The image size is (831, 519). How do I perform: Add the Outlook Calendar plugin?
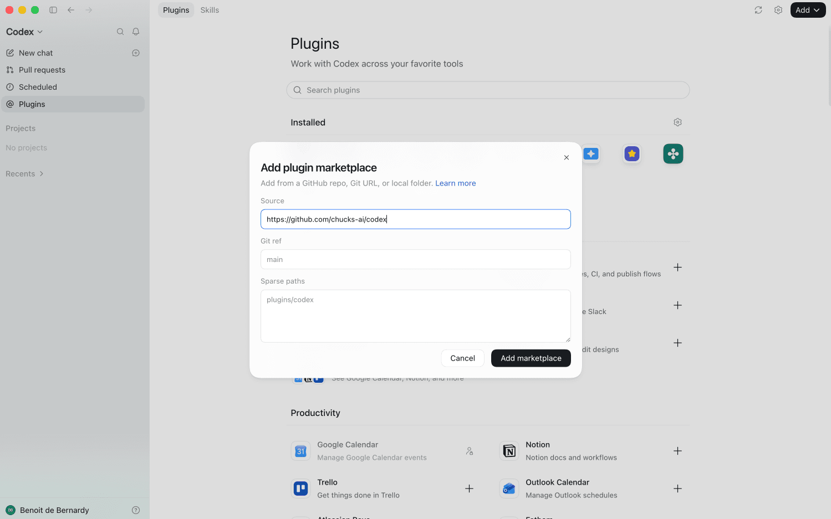[x=677, y=489]
